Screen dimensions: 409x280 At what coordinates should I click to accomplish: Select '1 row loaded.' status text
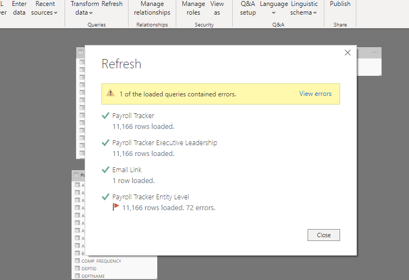click(x=133, y=181)
